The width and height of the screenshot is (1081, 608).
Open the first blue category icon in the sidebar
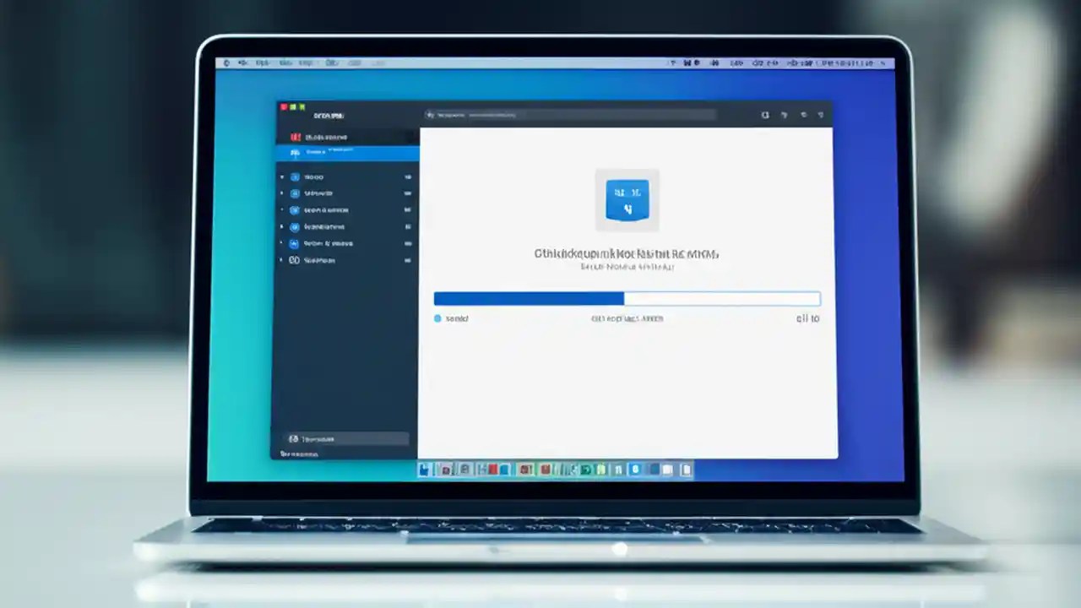tap(294, 176)
